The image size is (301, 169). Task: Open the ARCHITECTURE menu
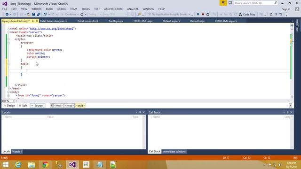point(113,9)
